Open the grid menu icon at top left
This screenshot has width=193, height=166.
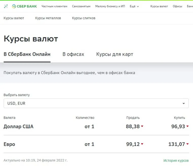6,6
